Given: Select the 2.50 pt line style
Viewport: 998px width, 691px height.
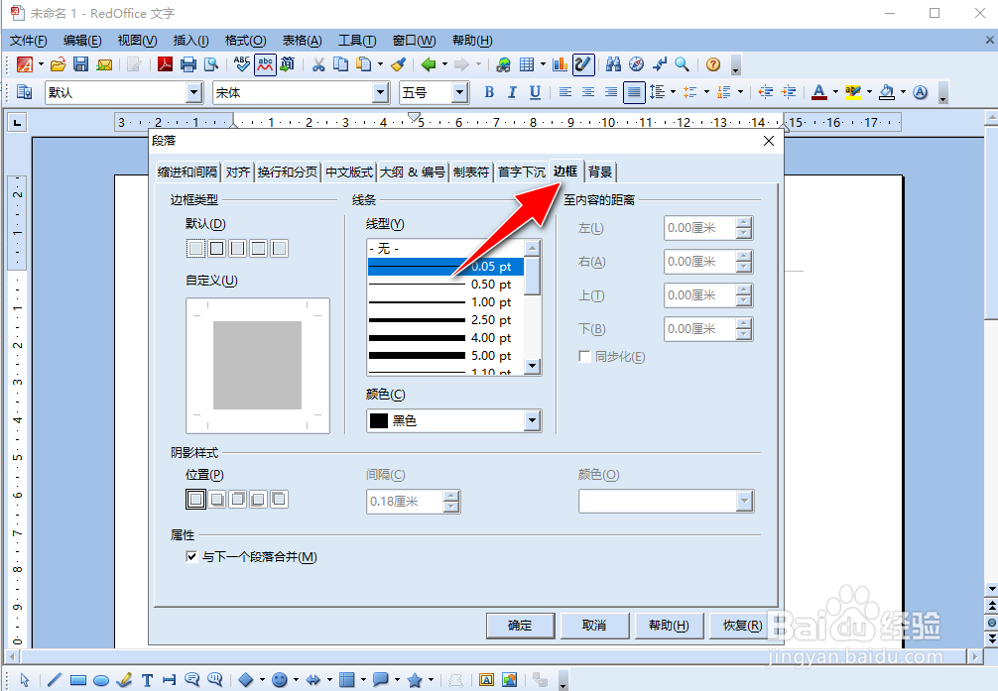Looking at the screenshot, I should (x=445, y=320).
